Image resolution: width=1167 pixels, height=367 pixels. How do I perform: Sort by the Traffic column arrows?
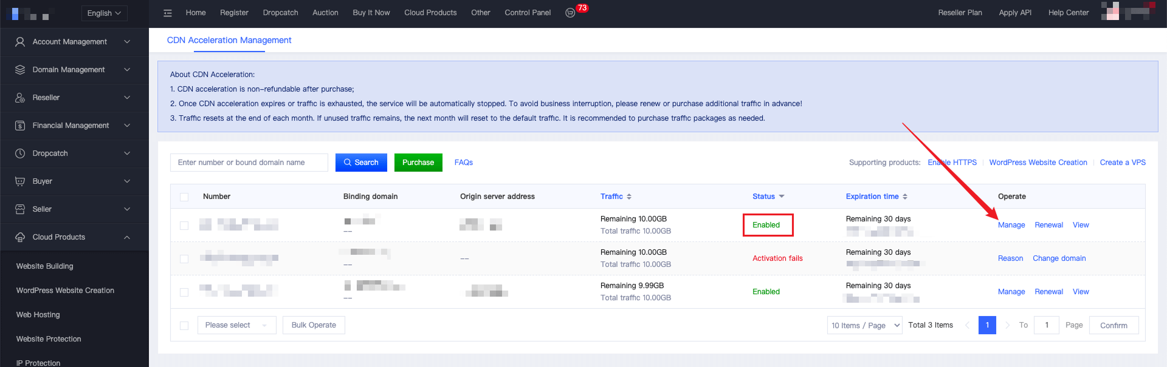[x=629, y=197]
